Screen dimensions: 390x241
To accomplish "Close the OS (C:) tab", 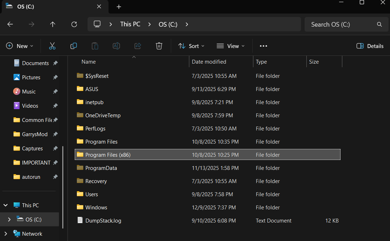I will (x=99, y=6).
